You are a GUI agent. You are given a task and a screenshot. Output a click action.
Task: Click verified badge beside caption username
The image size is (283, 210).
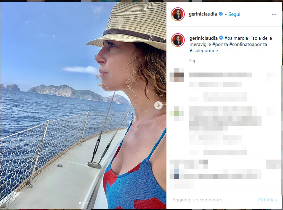pos(221,38)
